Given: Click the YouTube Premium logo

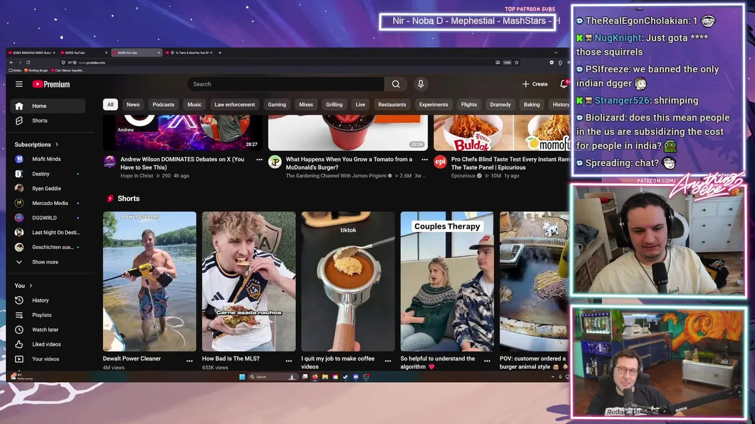Looking at the screenshot, I should (51, 84).
